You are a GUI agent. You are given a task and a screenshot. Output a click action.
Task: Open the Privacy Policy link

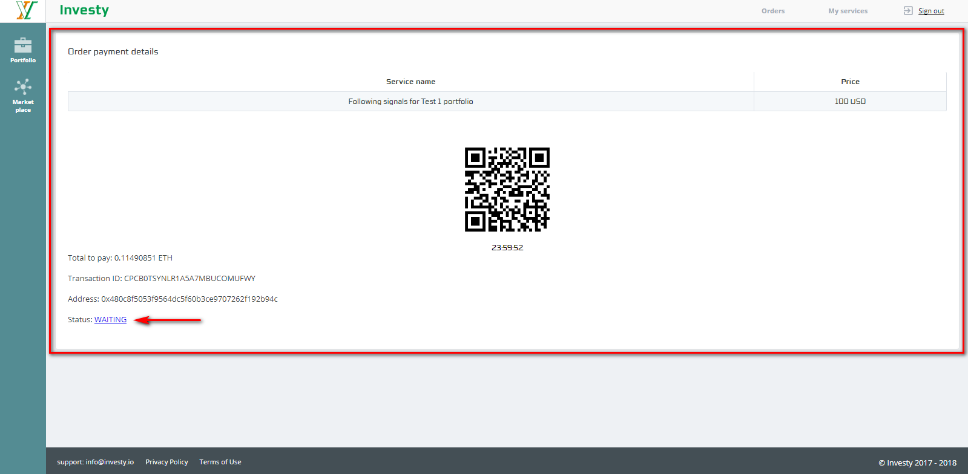point(166,462)
